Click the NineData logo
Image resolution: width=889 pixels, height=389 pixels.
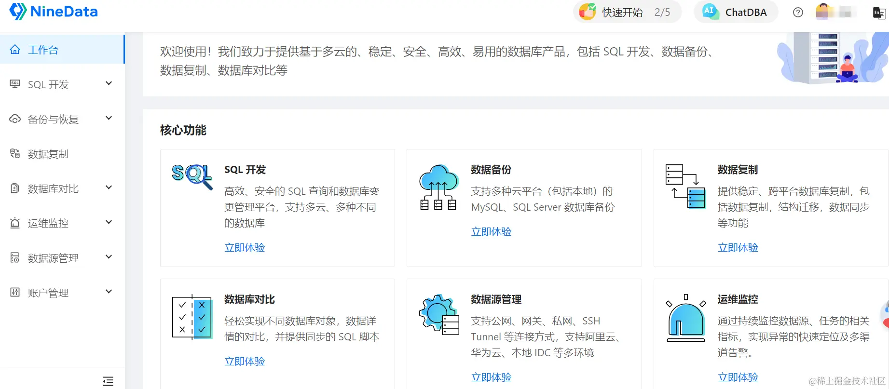54,12
